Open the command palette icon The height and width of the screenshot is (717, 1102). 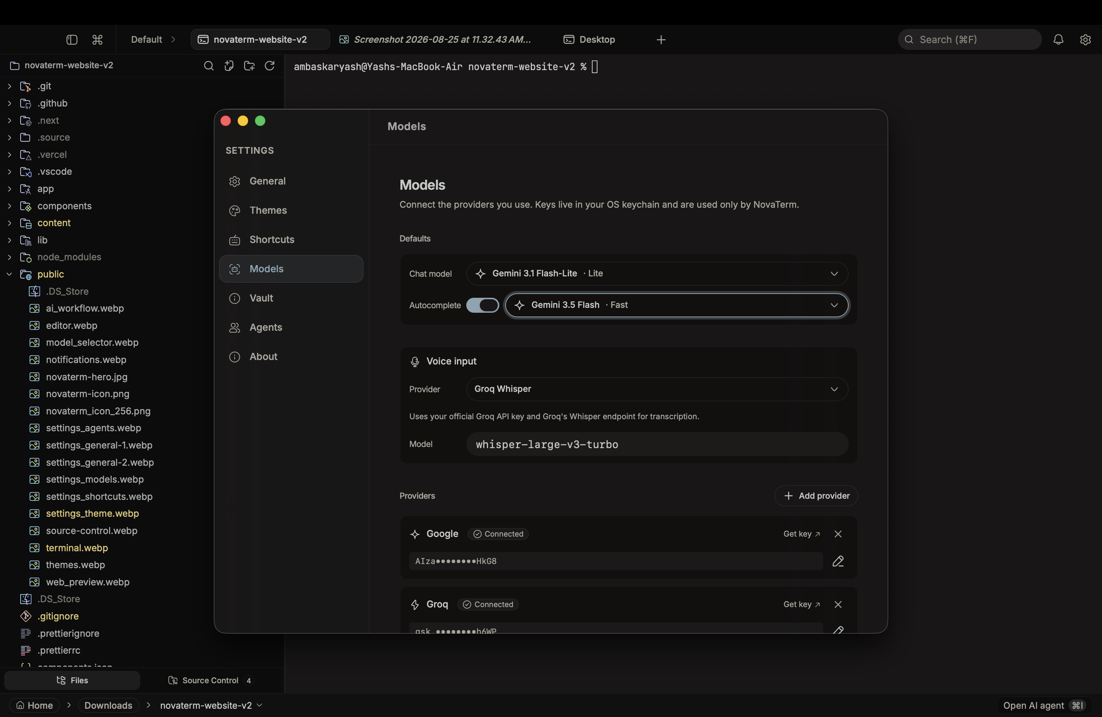click(97, 40)
